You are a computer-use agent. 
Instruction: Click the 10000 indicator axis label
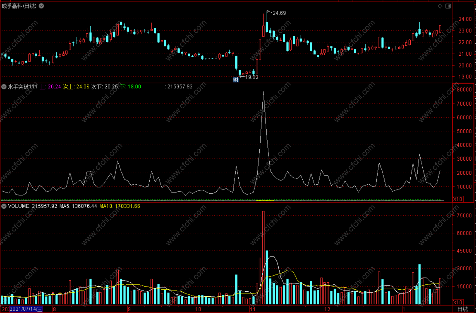[x=464, y=187]
